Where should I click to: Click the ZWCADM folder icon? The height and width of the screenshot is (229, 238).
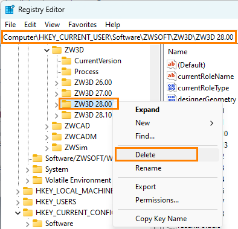pos(57,137)
